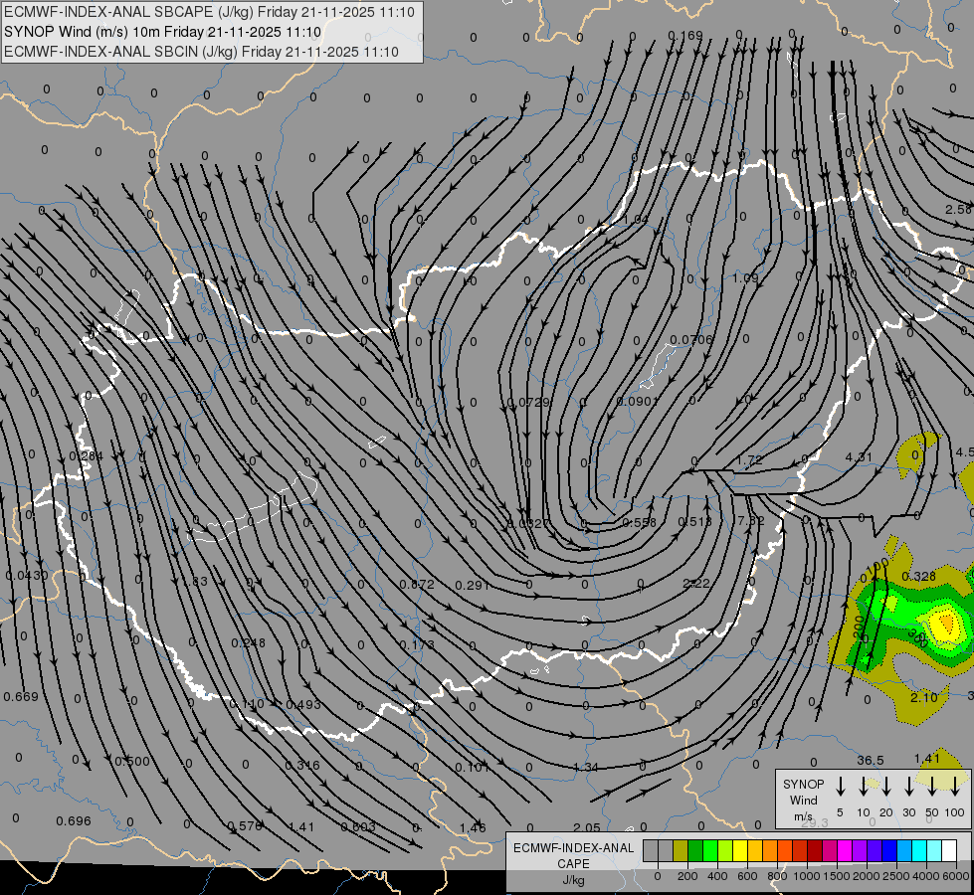974x895 pixels.
Task: Click the 7.32 value on the map
Action: coord(750,520)
